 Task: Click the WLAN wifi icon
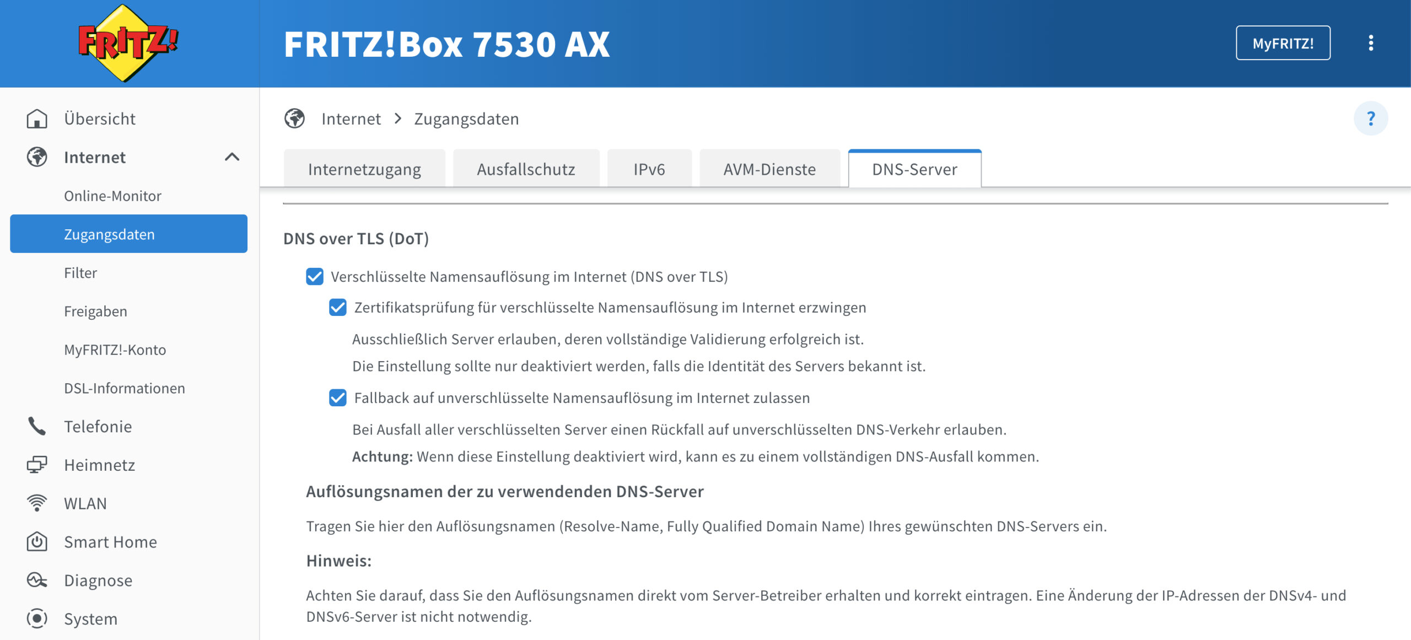click(37, 503)
